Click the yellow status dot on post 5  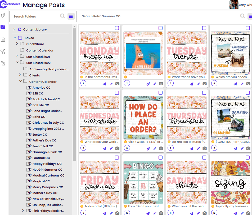[x=82, y=142]
